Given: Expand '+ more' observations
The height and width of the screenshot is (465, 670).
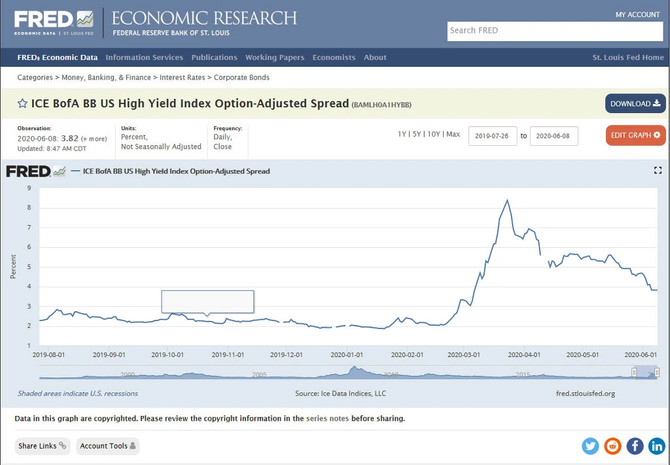Looking at the screenshot, I should [94, 139].
